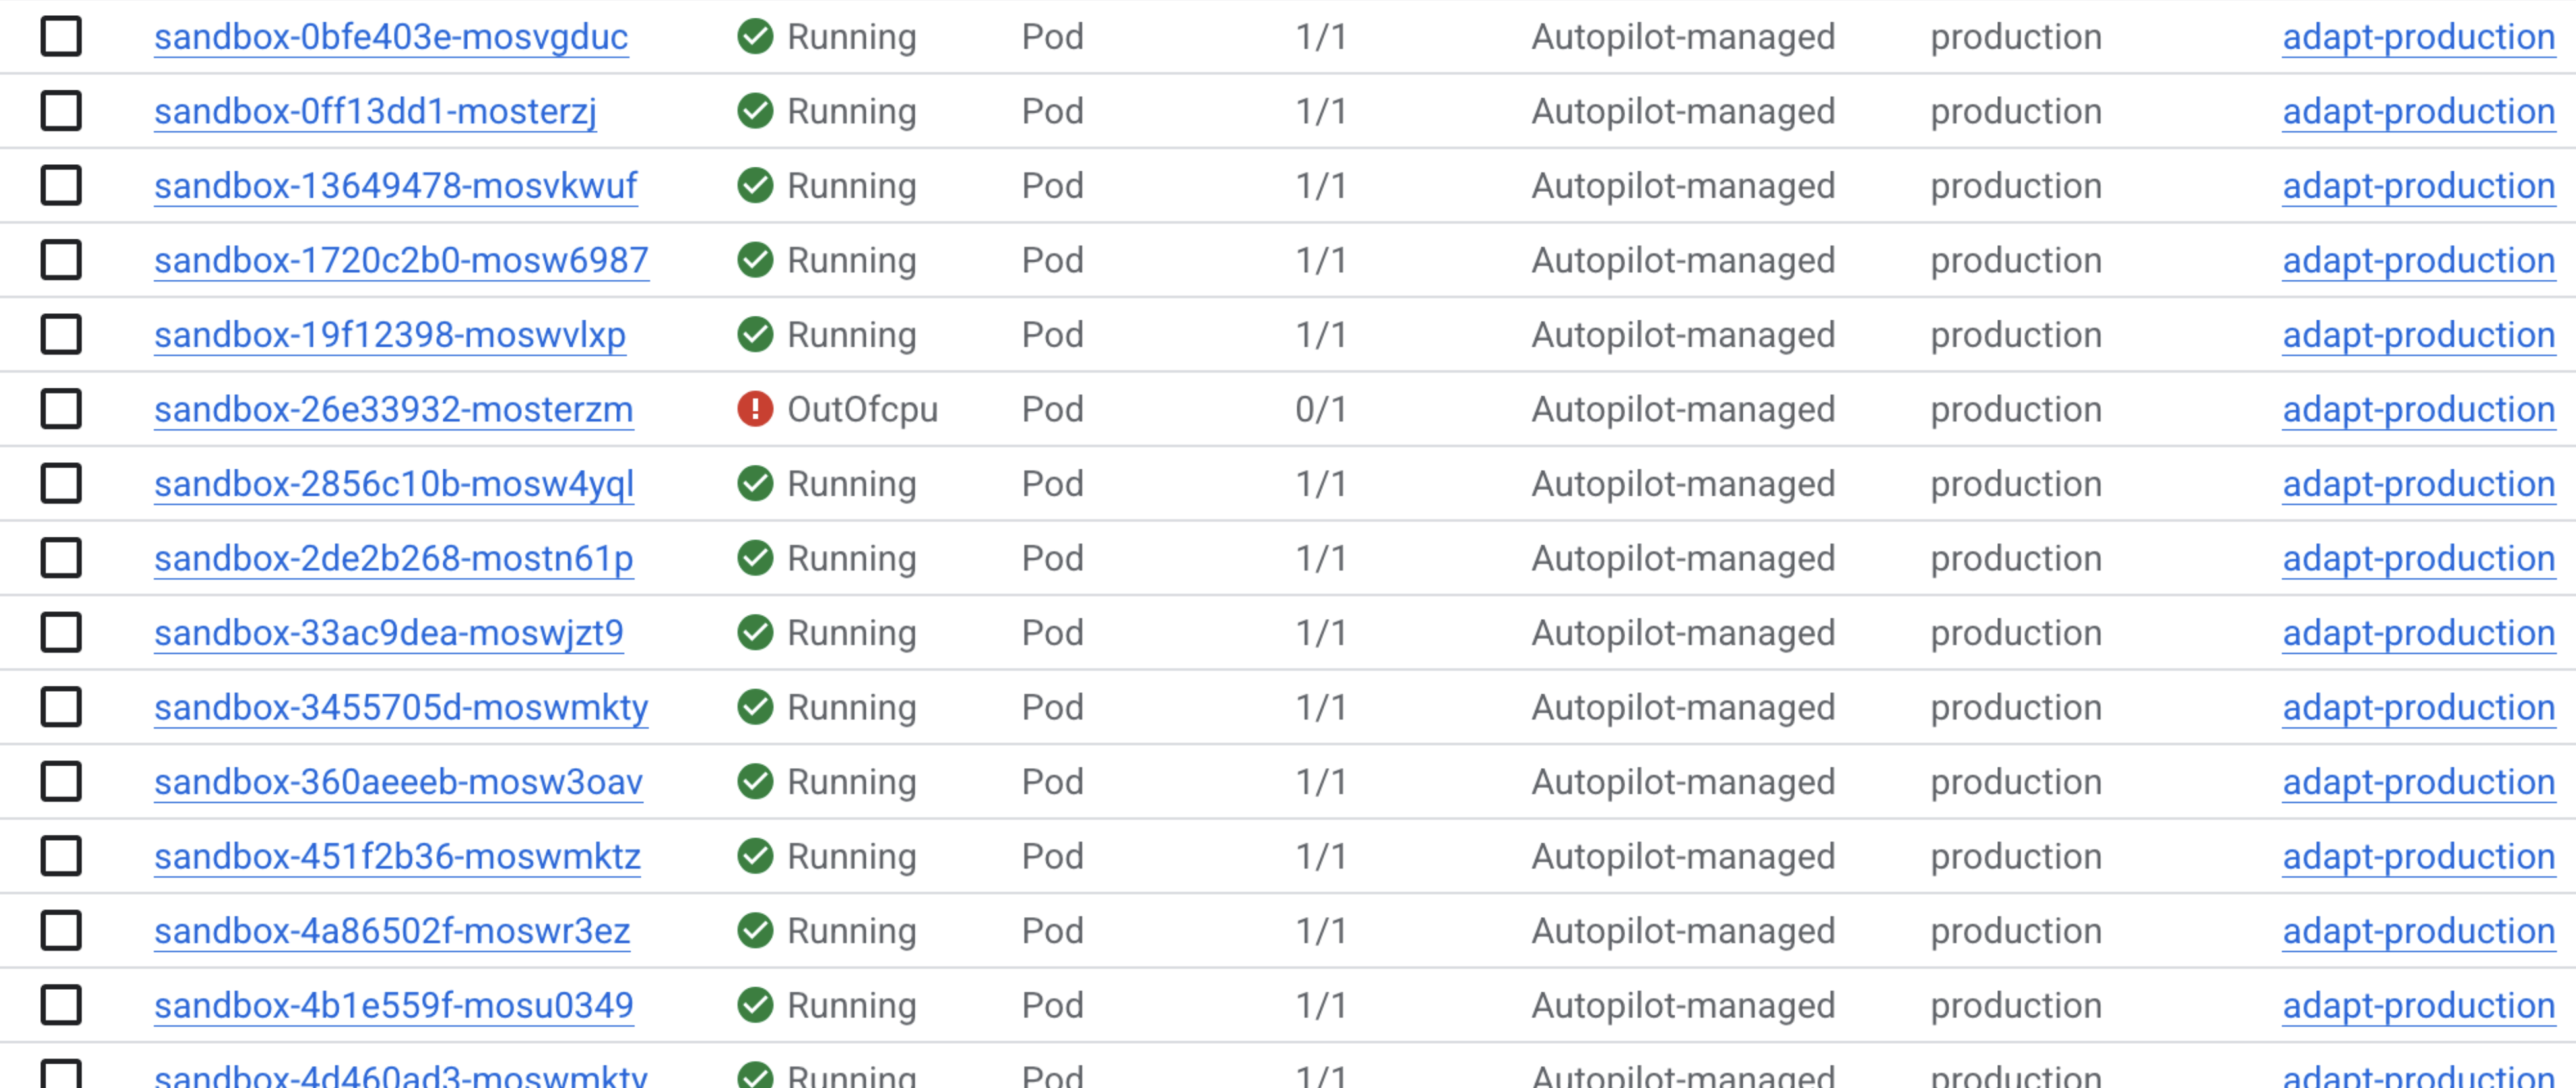2576x1088 pixels.
Task: Open sandbox-360aeeeb-mosw3oav pod
Action: [x=398, y=781]
